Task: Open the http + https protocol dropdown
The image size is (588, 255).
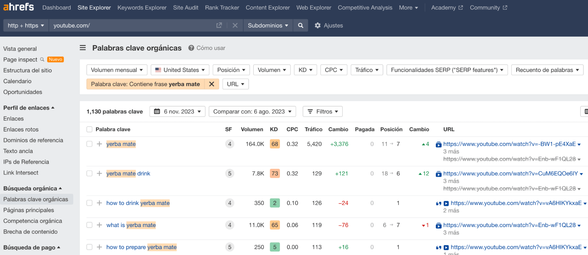Action: [26, 26]
